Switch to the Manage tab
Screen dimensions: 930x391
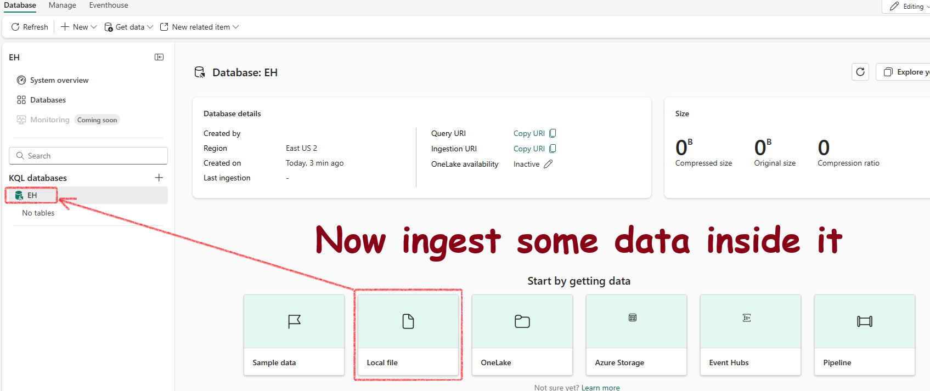[x=63, y=5]
